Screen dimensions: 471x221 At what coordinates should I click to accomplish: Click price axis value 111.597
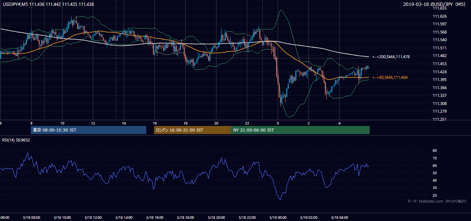(440, 24)
